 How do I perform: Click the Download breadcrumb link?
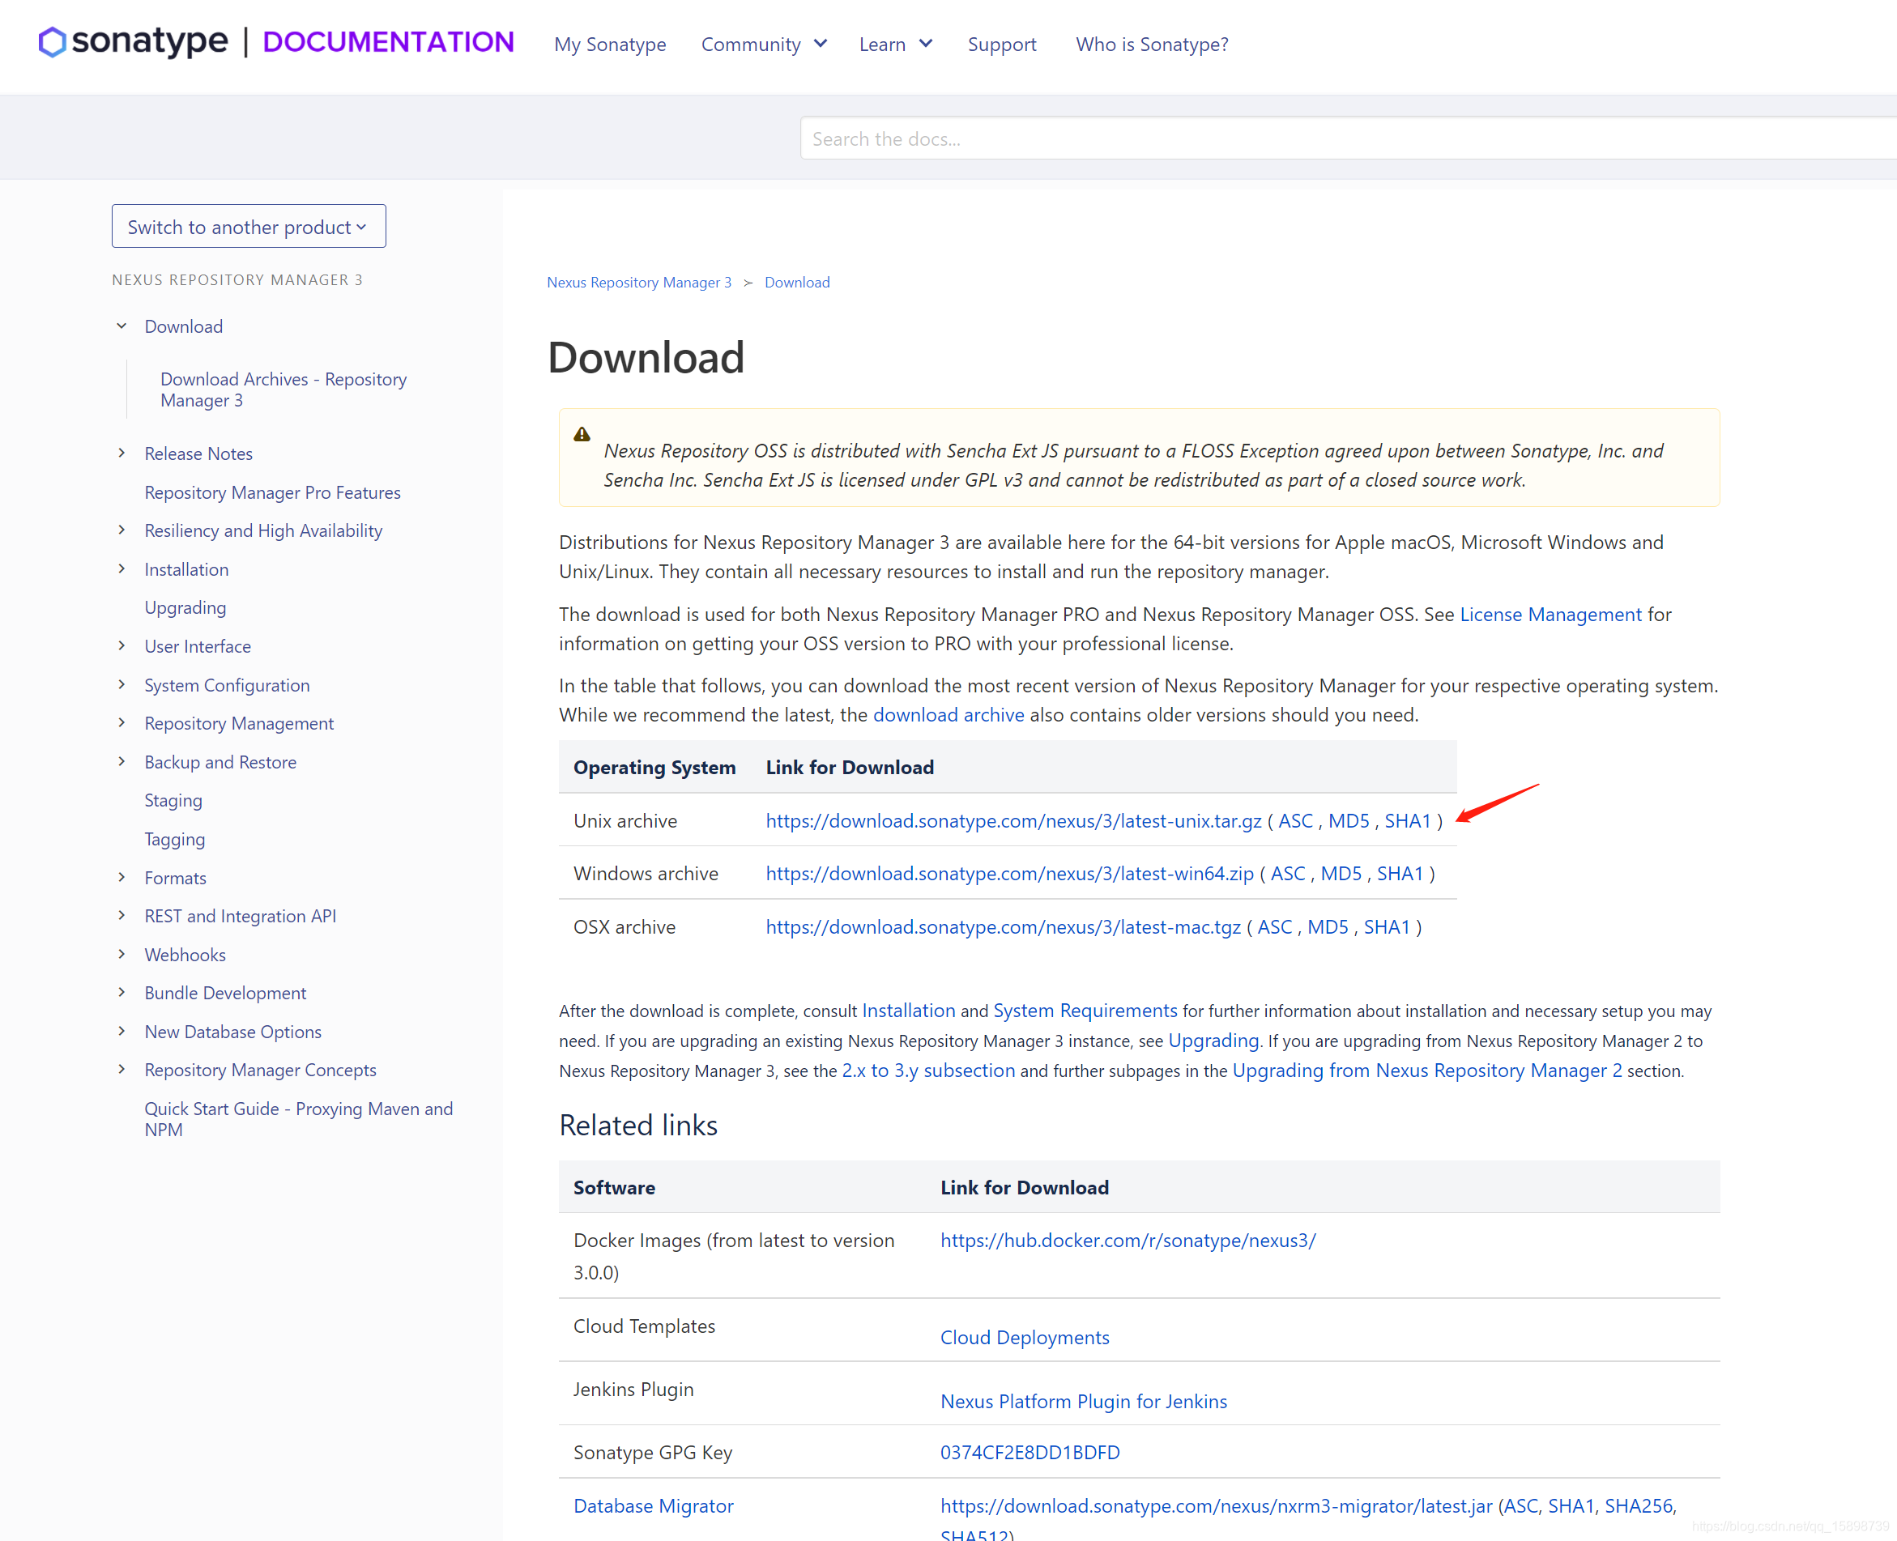[797, 283]
